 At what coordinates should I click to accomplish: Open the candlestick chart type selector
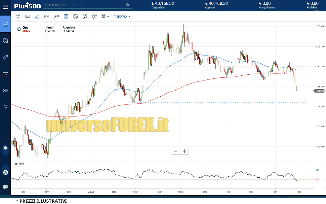94,16
